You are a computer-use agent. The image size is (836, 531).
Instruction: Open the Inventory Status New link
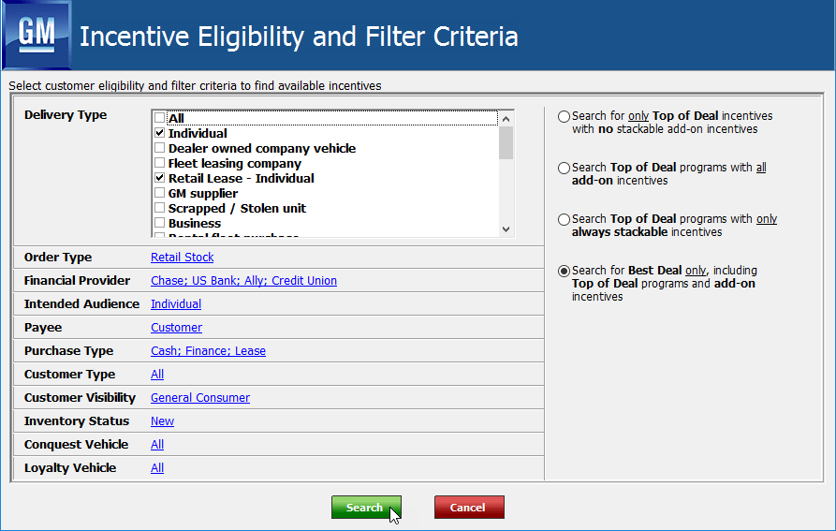click(163, 421)
